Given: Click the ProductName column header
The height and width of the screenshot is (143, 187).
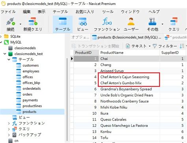Looking at the screenshot, I should click(129, 53).
